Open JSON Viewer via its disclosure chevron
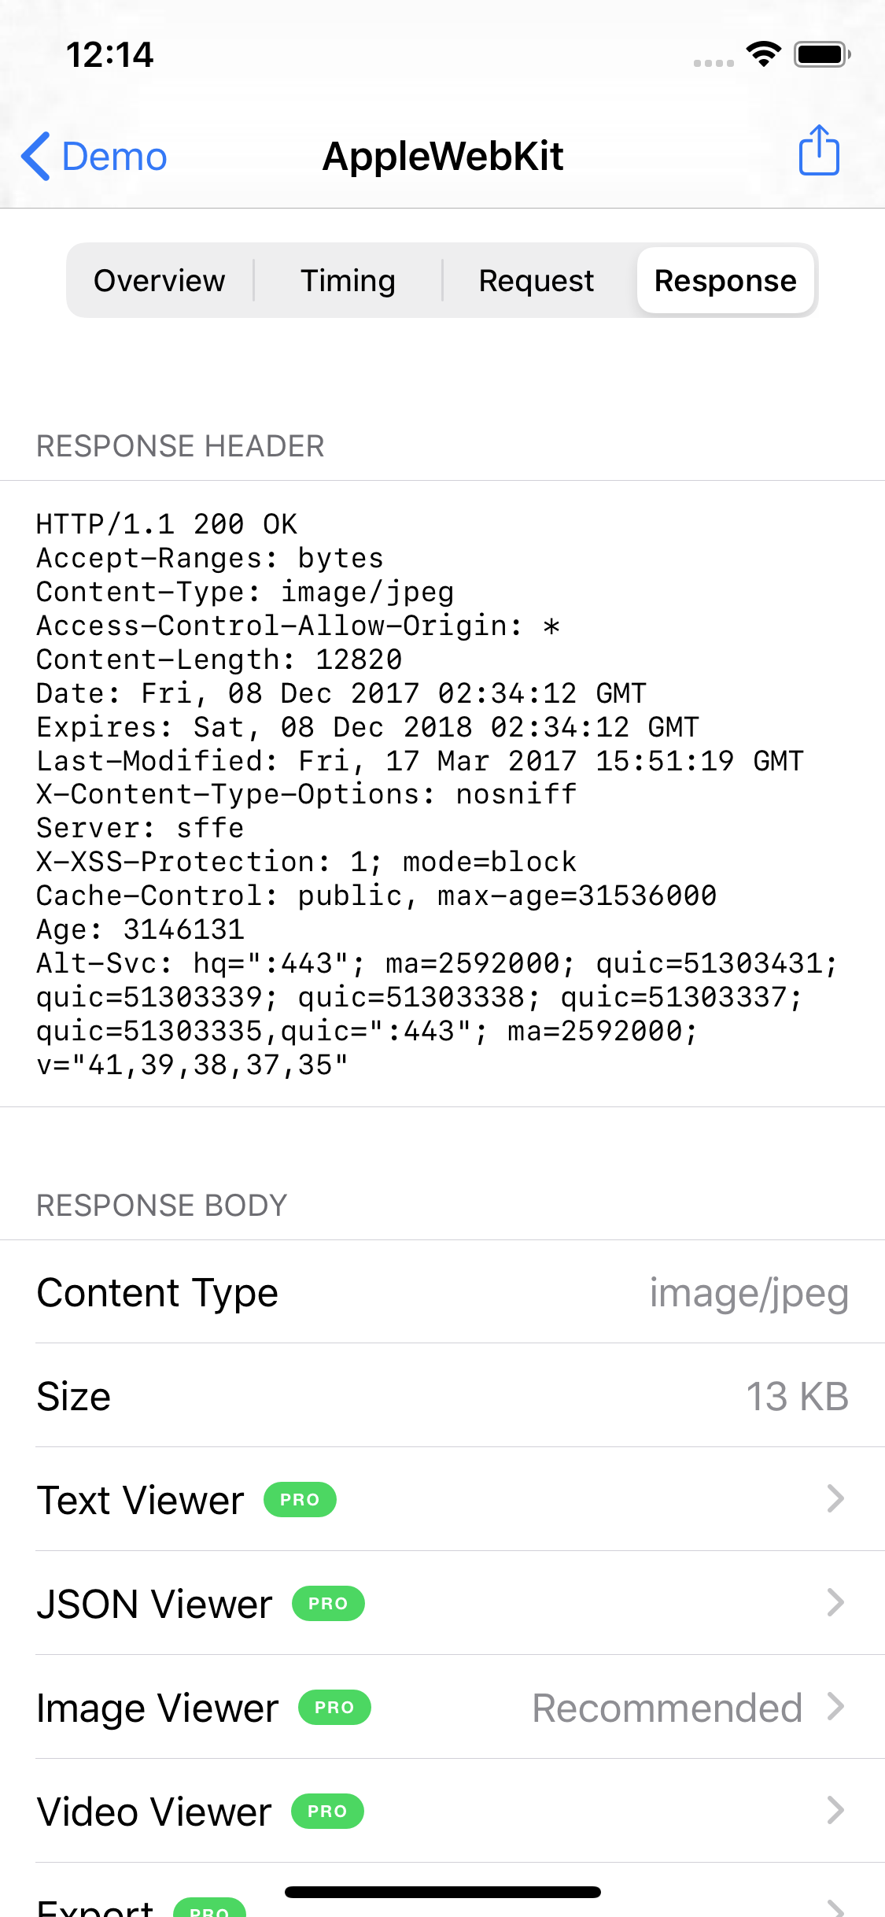The height and width of the screenshot is (1917, 885). click(835, 1604)
